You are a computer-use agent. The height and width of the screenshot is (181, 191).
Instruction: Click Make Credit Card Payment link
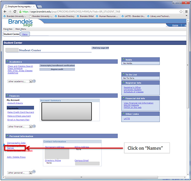pyautogui.click(x=21, y=112)
